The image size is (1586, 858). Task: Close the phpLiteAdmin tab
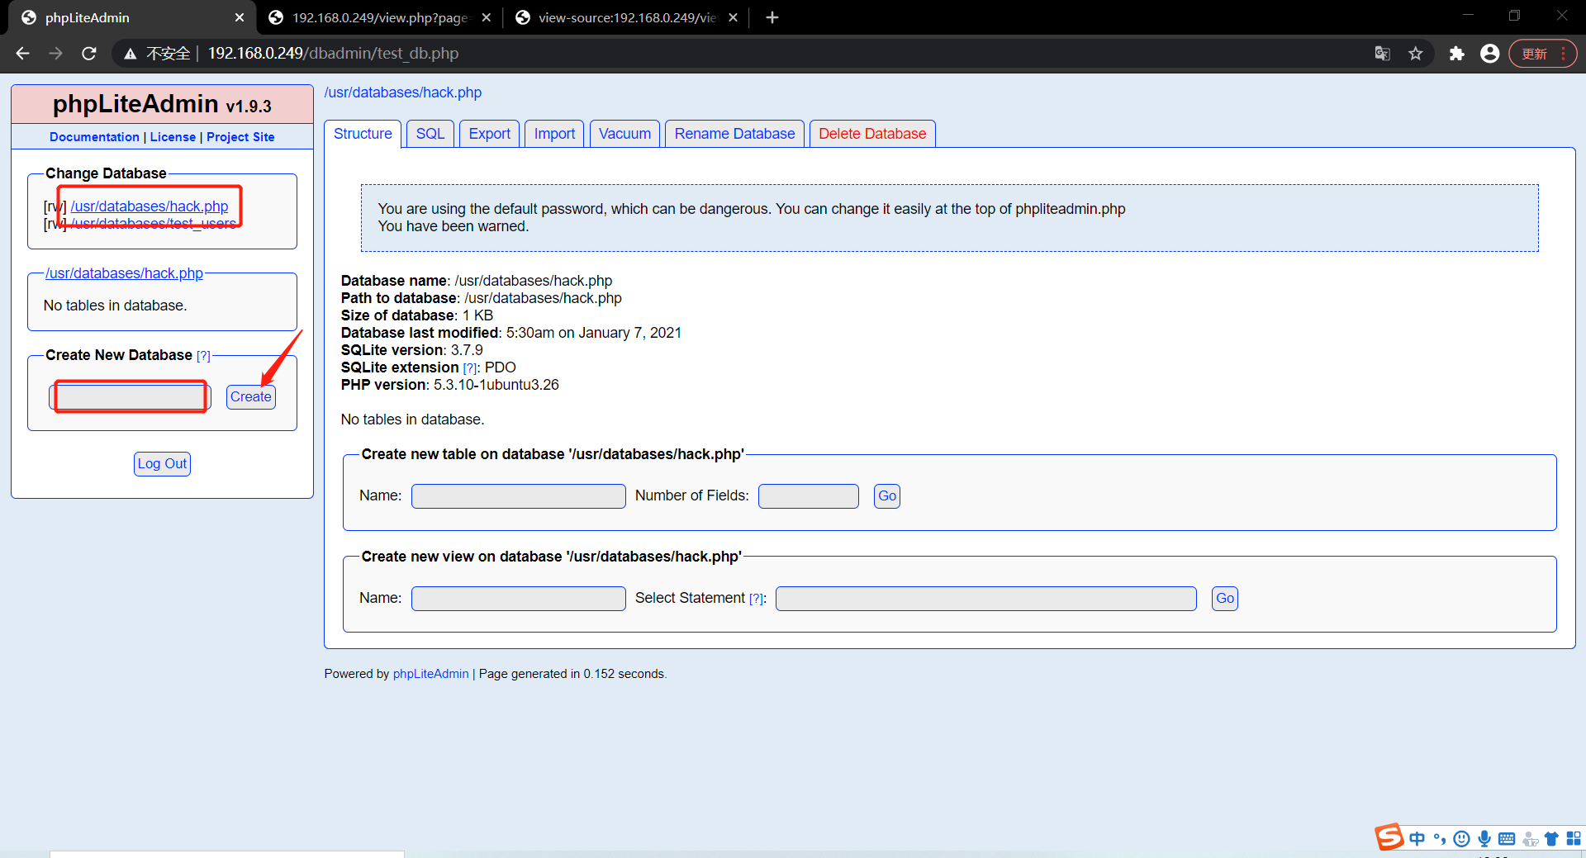[240, 17]
